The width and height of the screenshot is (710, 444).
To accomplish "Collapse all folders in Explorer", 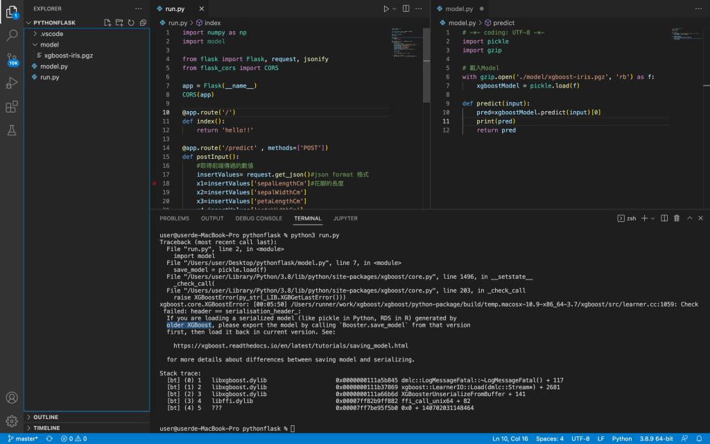I will 143,23.
